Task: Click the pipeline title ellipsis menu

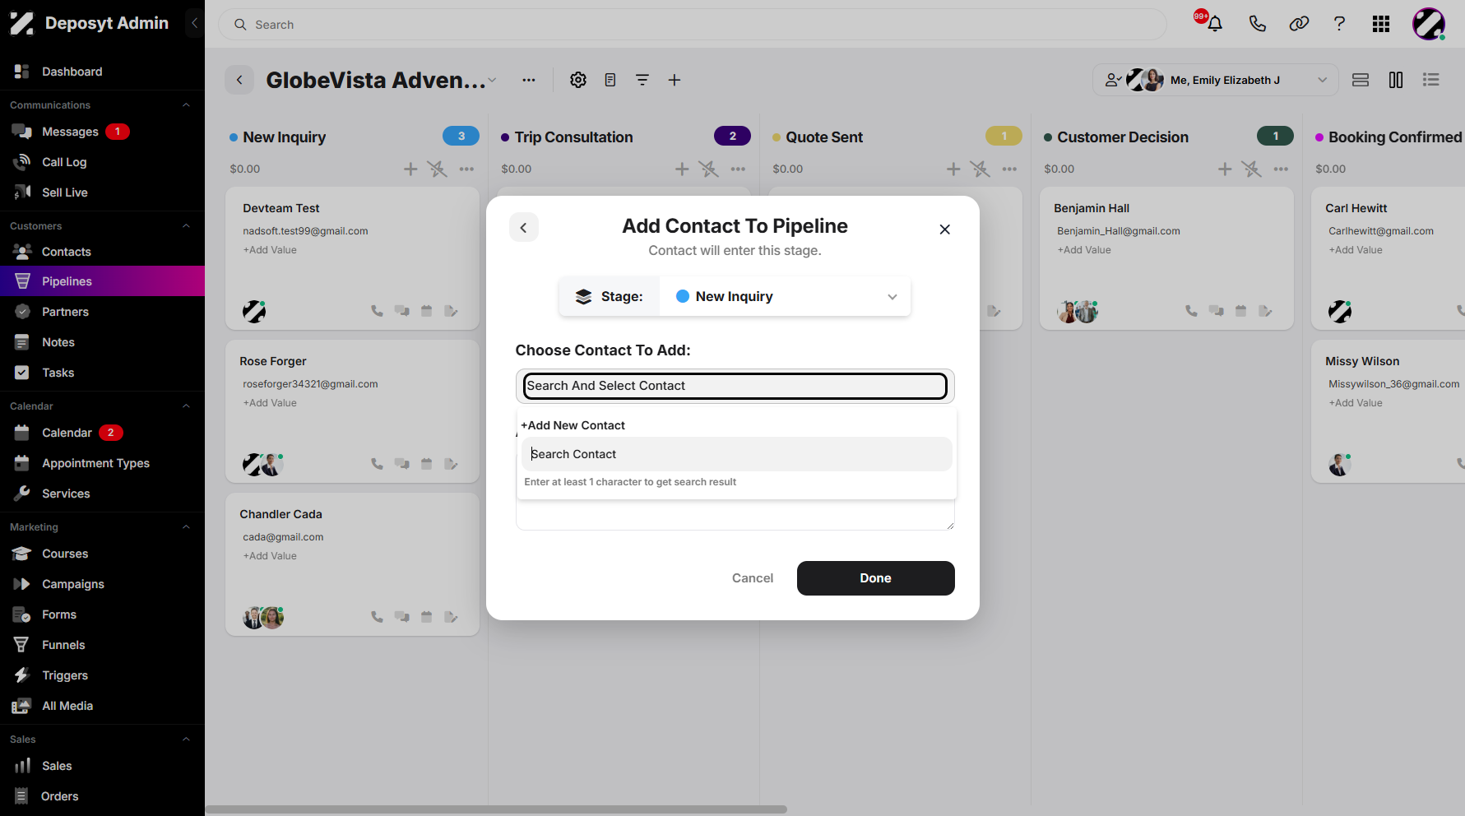Action: click(x=529, y=80)
